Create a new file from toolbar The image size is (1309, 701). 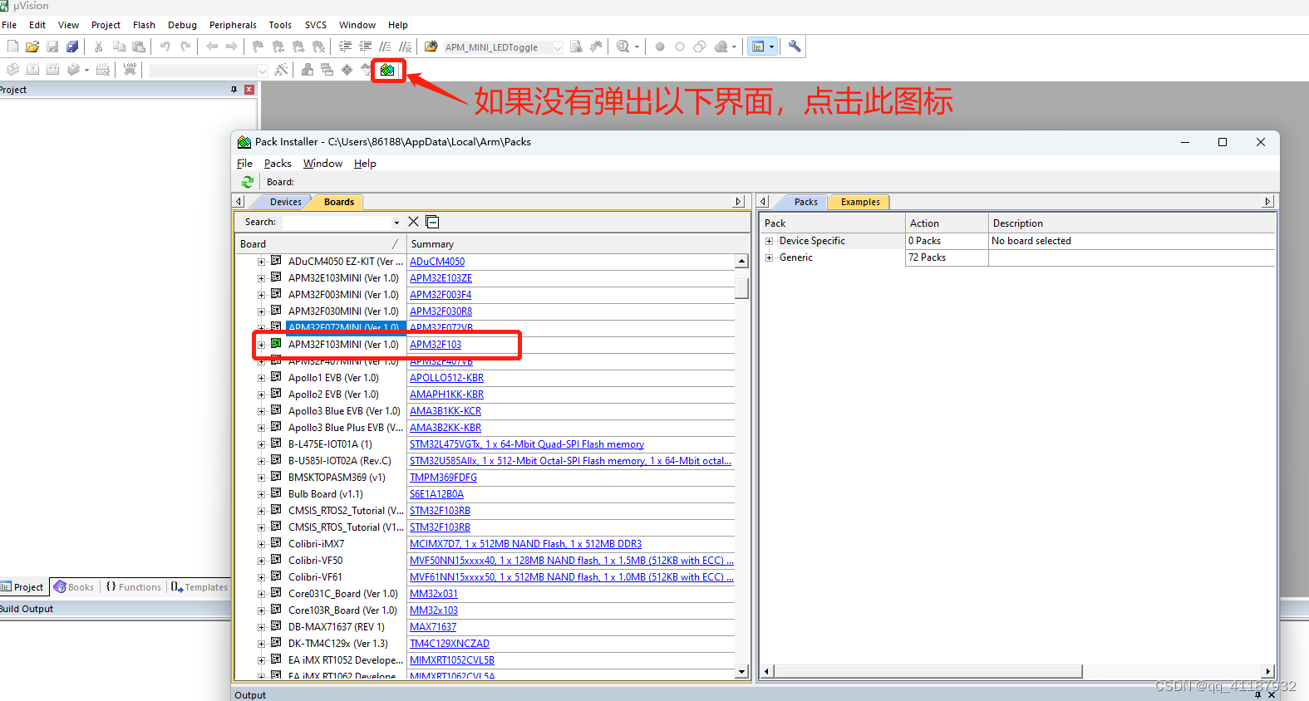tap(12, 47)
